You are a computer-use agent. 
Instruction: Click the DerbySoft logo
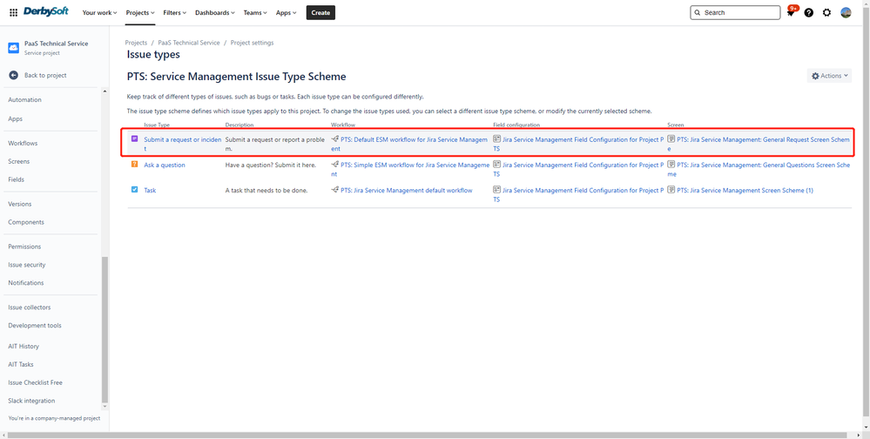tap(46, 11)
